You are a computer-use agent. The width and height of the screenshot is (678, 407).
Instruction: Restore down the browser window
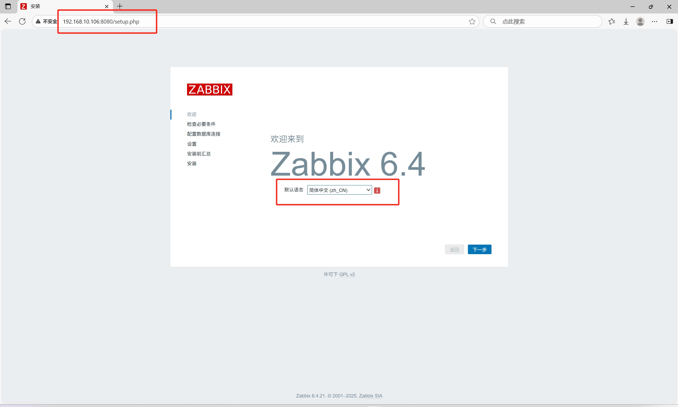(651, 6)
